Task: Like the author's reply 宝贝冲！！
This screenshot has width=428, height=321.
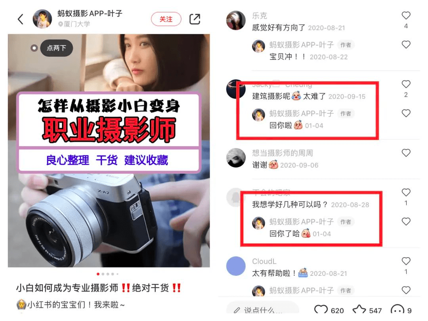Action: point(406,44)
